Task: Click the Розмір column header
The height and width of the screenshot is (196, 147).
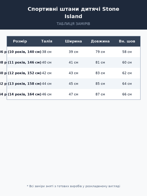Action: click(20, 41)
